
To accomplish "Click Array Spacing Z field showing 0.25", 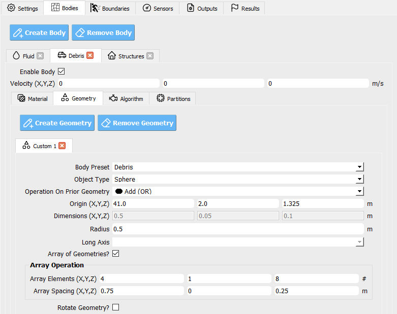I will pyautogui.click(x=317, y=291).
